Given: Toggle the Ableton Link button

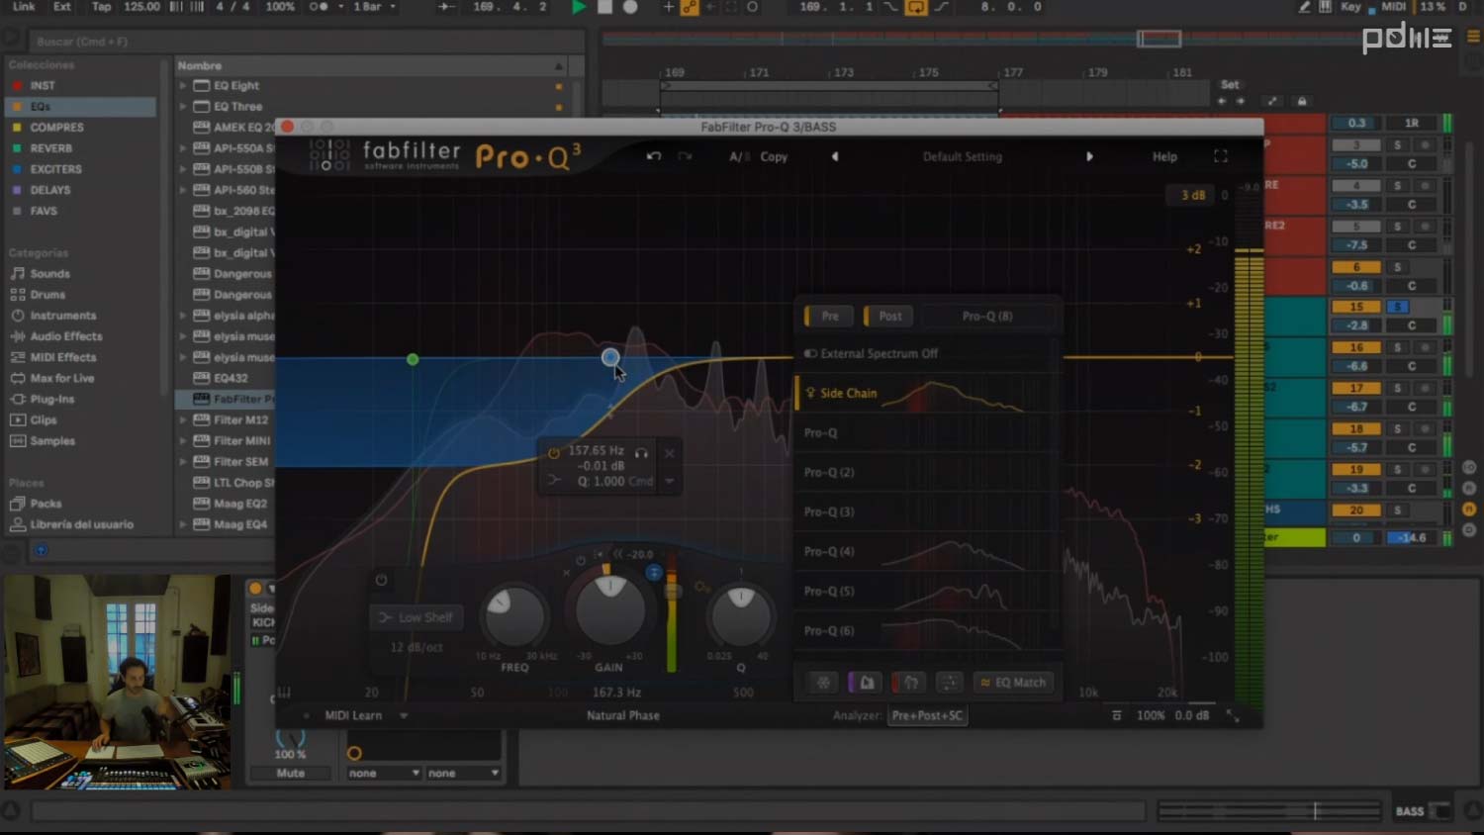Looking at the screenshot, I should [x=24, y=7].
